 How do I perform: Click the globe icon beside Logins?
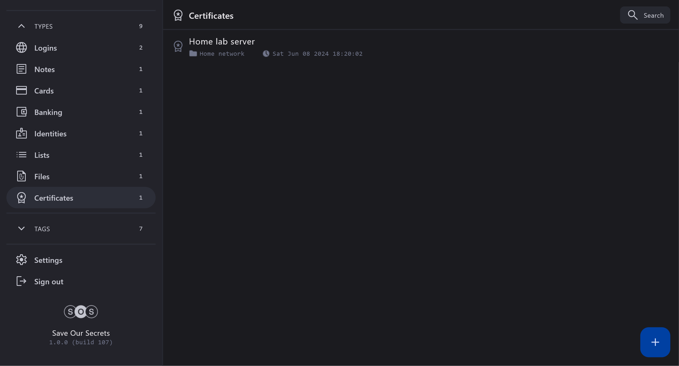(x=21, y=48)
